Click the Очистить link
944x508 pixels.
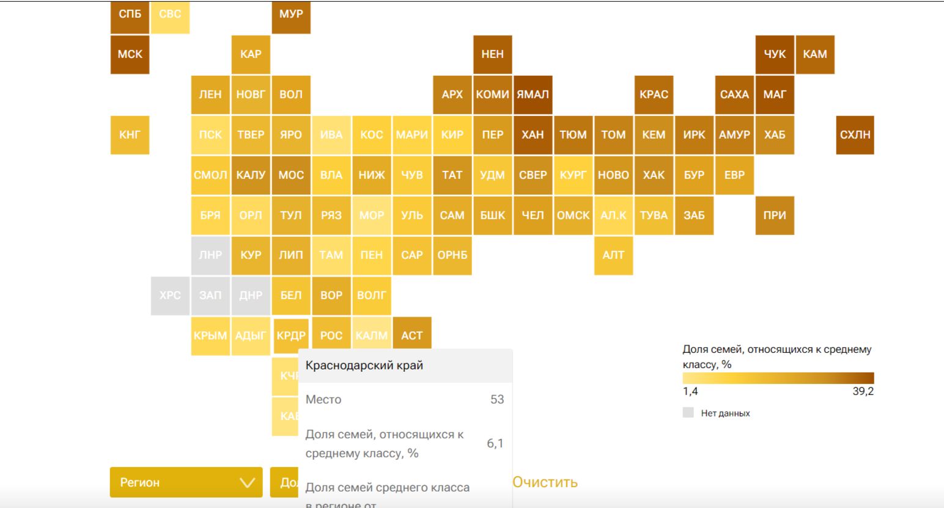click(x=545, y=482)
